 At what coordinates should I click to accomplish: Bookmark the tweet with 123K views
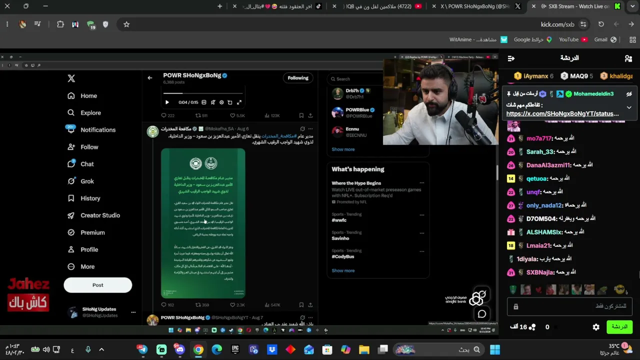[x=301, y=115]
